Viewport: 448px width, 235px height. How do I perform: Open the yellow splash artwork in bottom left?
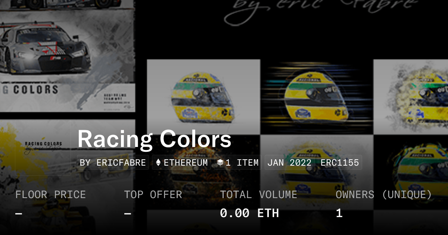point(67,175)
